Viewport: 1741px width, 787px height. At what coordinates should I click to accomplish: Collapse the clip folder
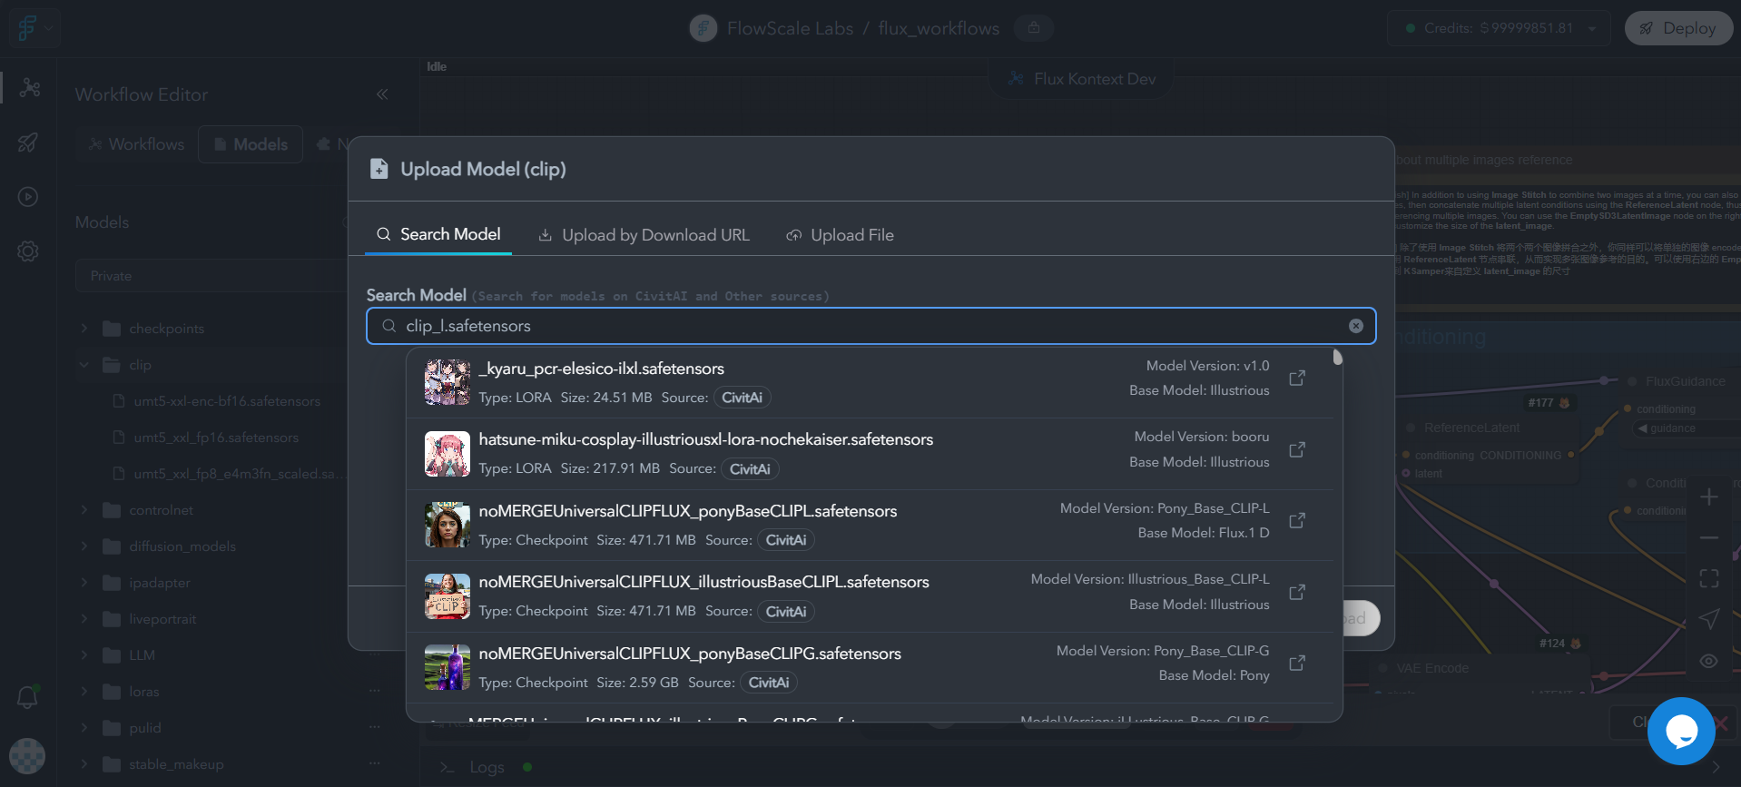point(84,365)
